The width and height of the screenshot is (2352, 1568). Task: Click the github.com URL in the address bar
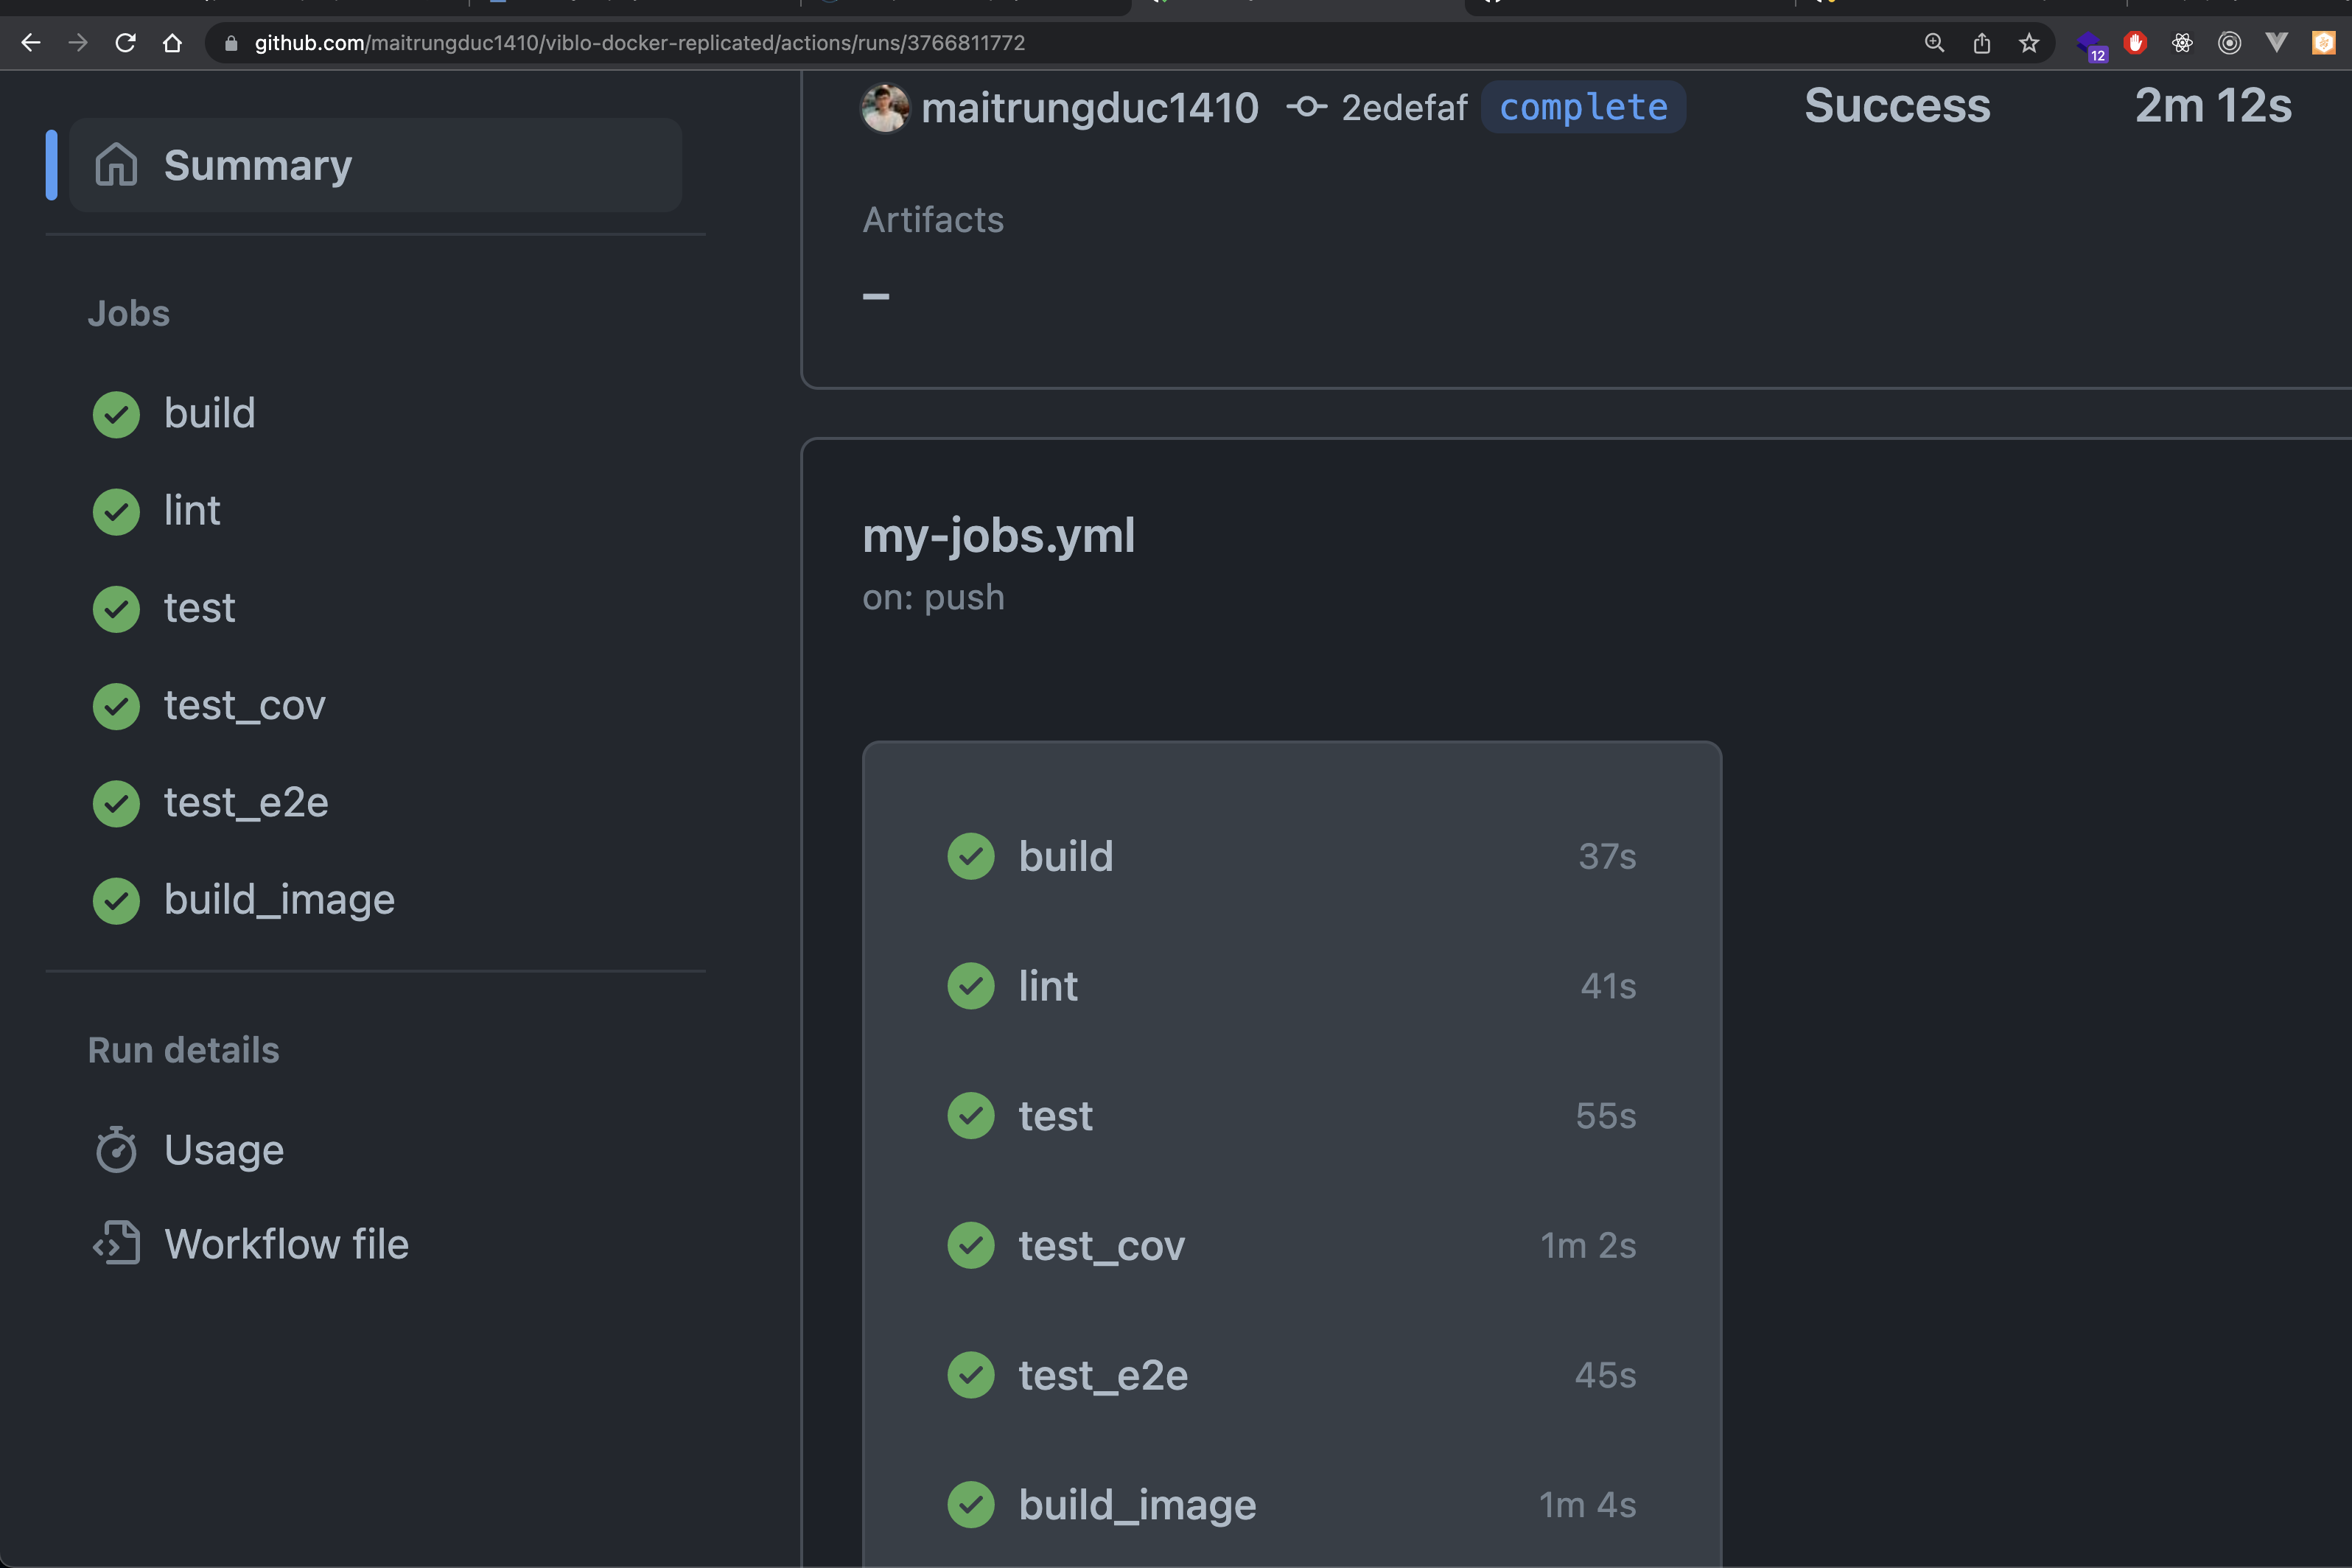640,43
